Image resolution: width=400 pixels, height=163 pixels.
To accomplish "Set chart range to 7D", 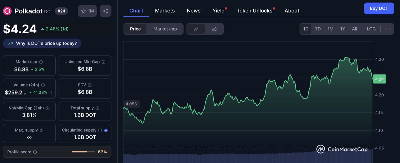I will point(318,29).
